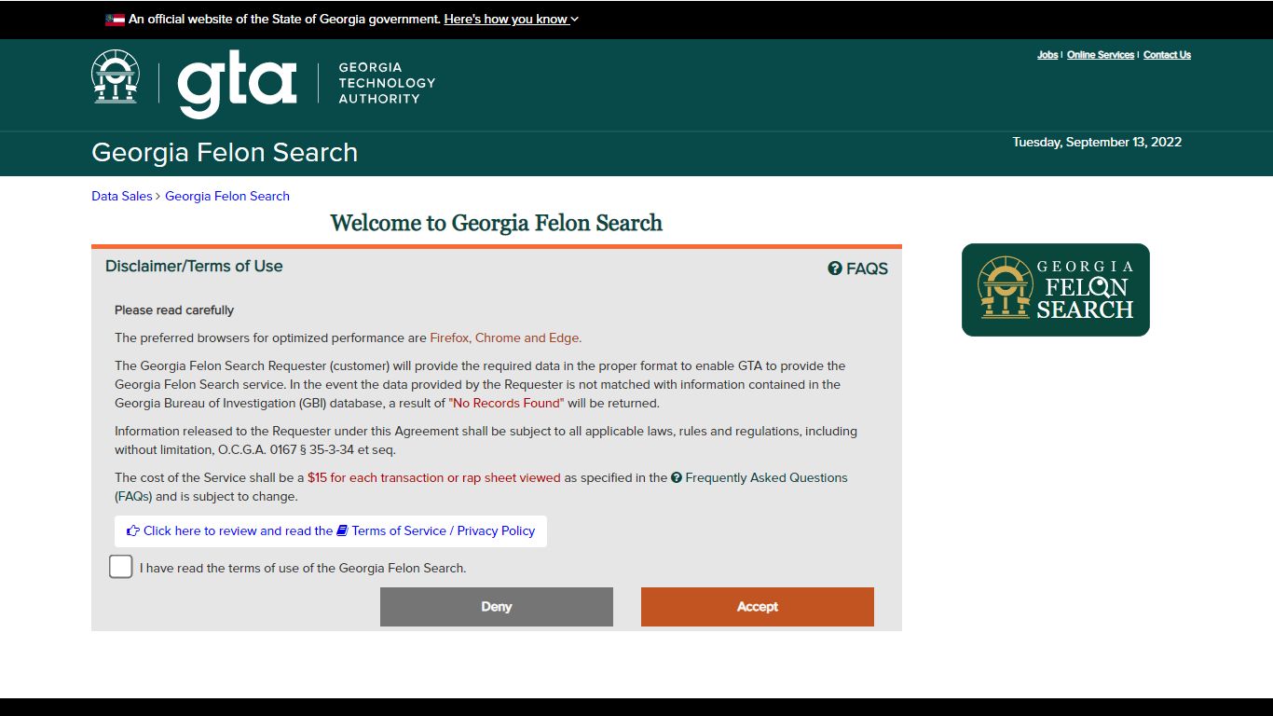Image resolution: width=1273 pixels, height=716 pixels.
Task: Click the book icon beside Terms of Service
Action: [342, 530]
